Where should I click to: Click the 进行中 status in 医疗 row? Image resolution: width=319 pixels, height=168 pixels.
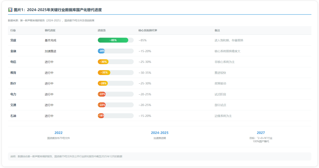pyautogui.click(x=49, y=83)
